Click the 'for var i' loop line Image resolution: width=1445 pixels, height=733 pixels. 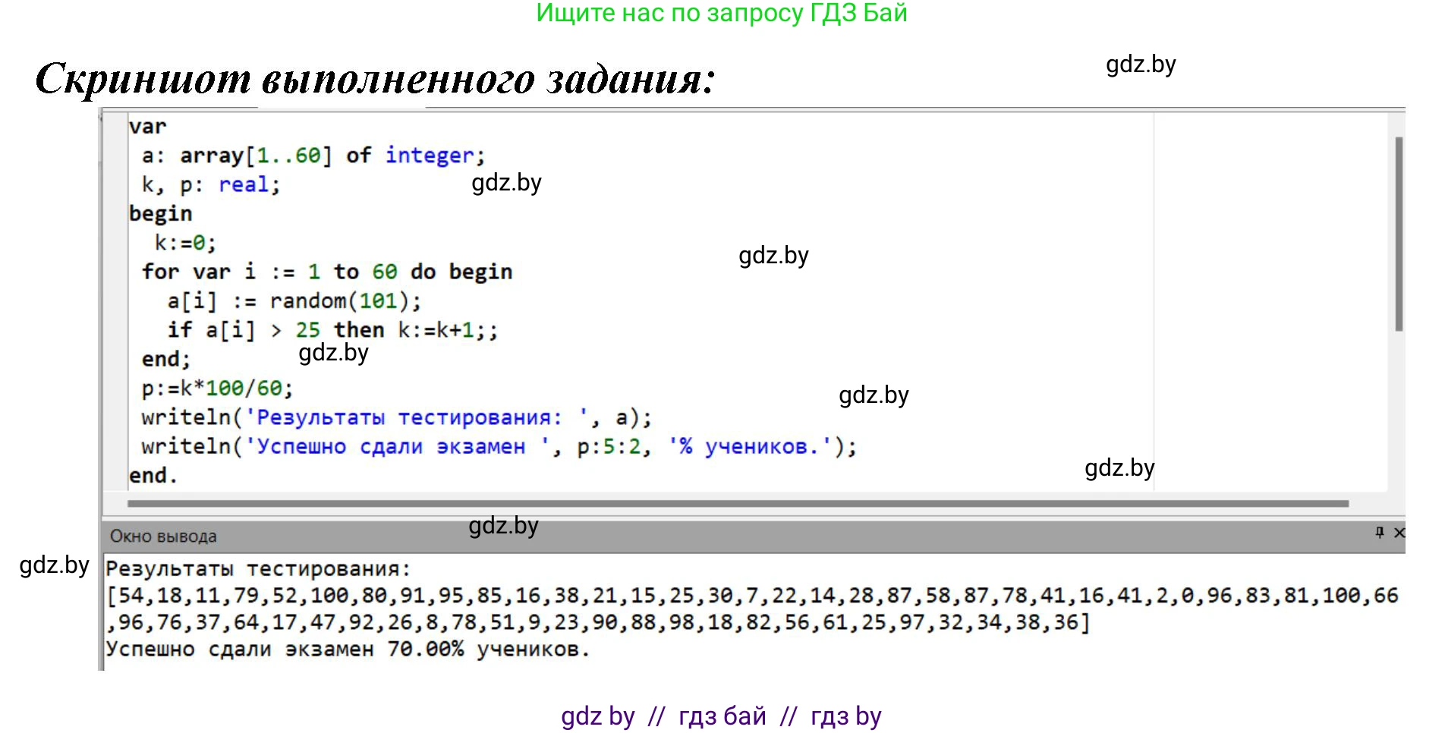coord(326,272)
